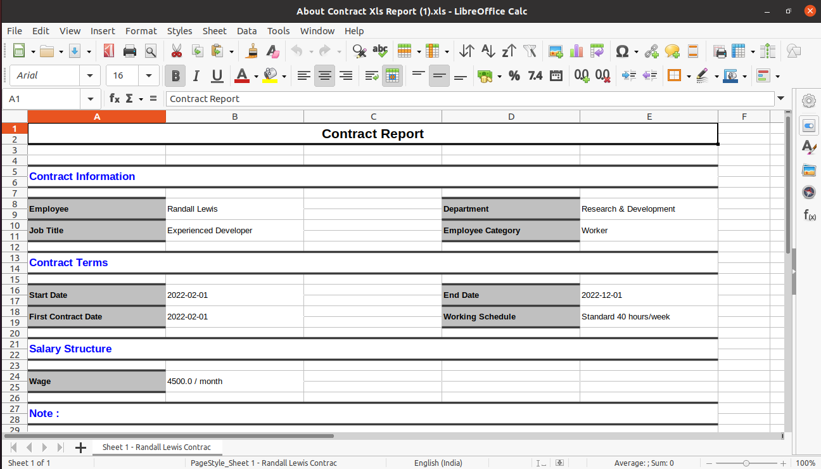Toggle Merge and Center Cells
Image resolution: width=821 pixels, height=469 pixels.
pyautogui.click(x=392, y=76)
